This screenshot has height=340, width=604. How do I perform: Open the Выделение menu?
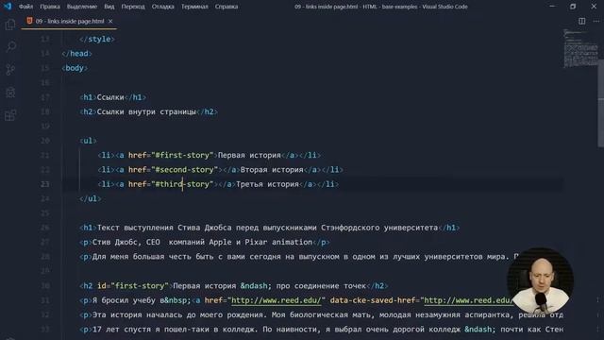[x=82, y=7]
